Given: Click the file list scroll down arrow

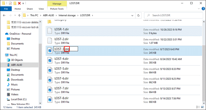Looking at the screenshot, I should pos(204,103).
